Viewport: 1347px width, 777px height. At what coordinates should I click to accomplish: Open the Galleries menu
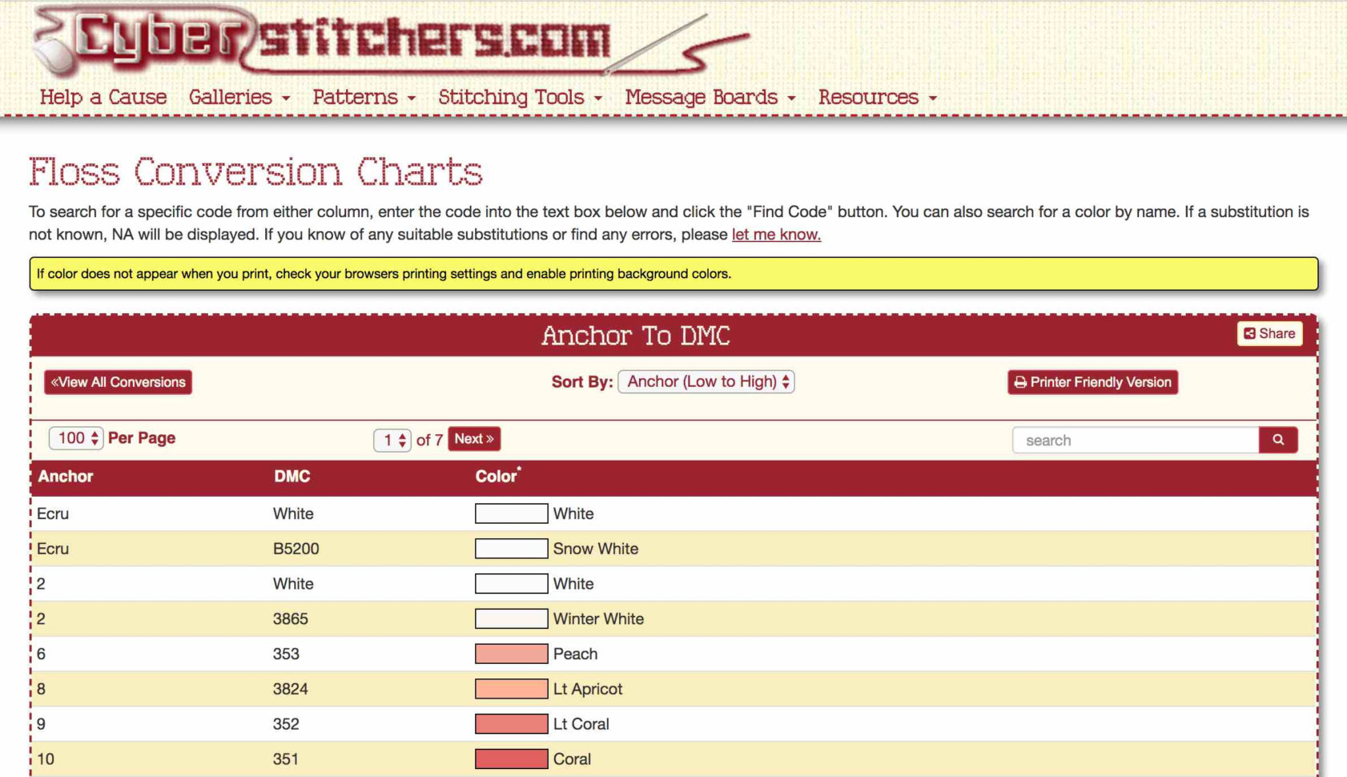coord(239,97)
